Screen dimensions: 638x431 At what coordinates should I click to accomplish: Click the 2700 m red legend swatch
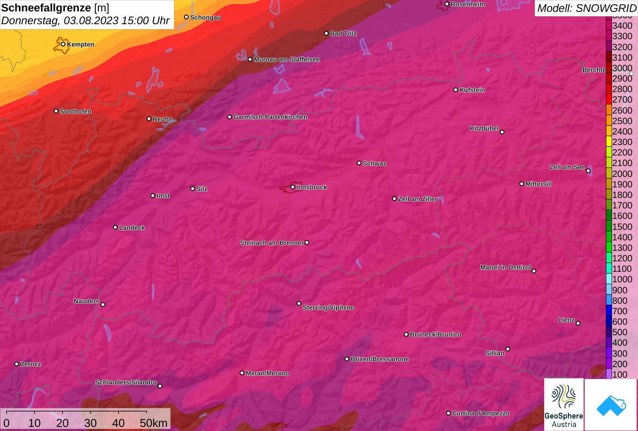[608, 99]
